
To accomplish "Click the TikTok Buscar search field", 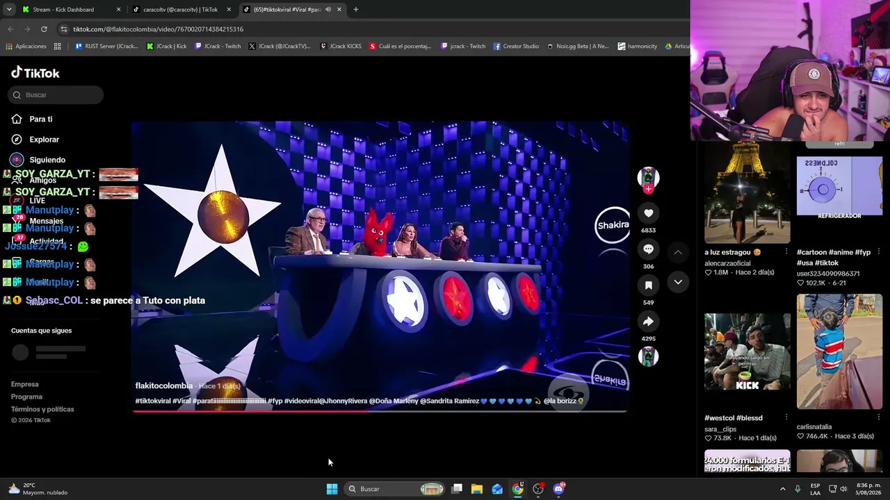I will pos(56,94).
